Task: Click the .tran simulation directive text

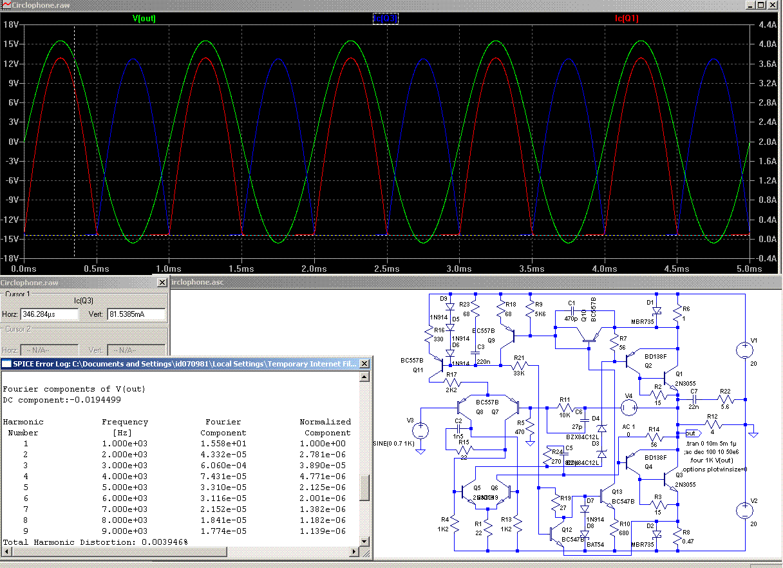Action: click(x=712, y=444)
